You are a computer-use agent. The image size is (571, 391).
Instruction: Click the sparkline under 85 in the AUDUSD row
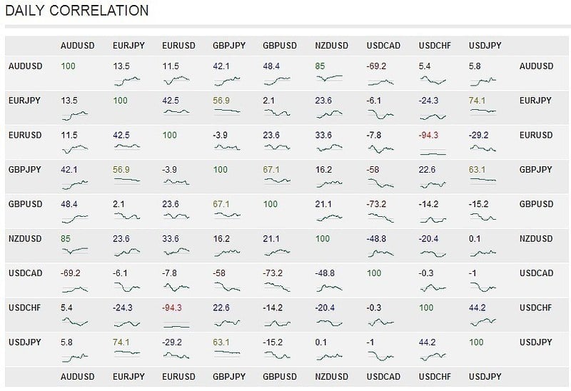tap(329, 77)
